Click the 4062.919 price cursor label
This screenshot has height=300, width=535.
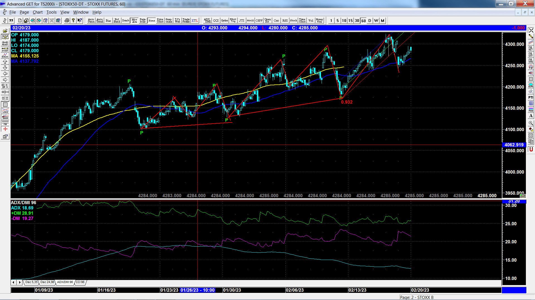point(514,145)
